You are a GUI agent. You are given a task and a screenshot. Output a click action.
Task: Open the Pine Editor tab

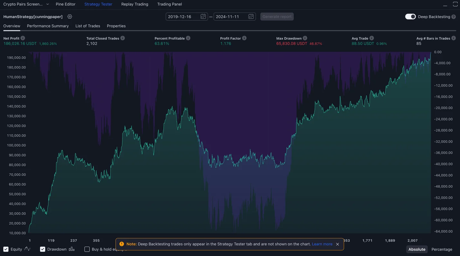point(66,4)
